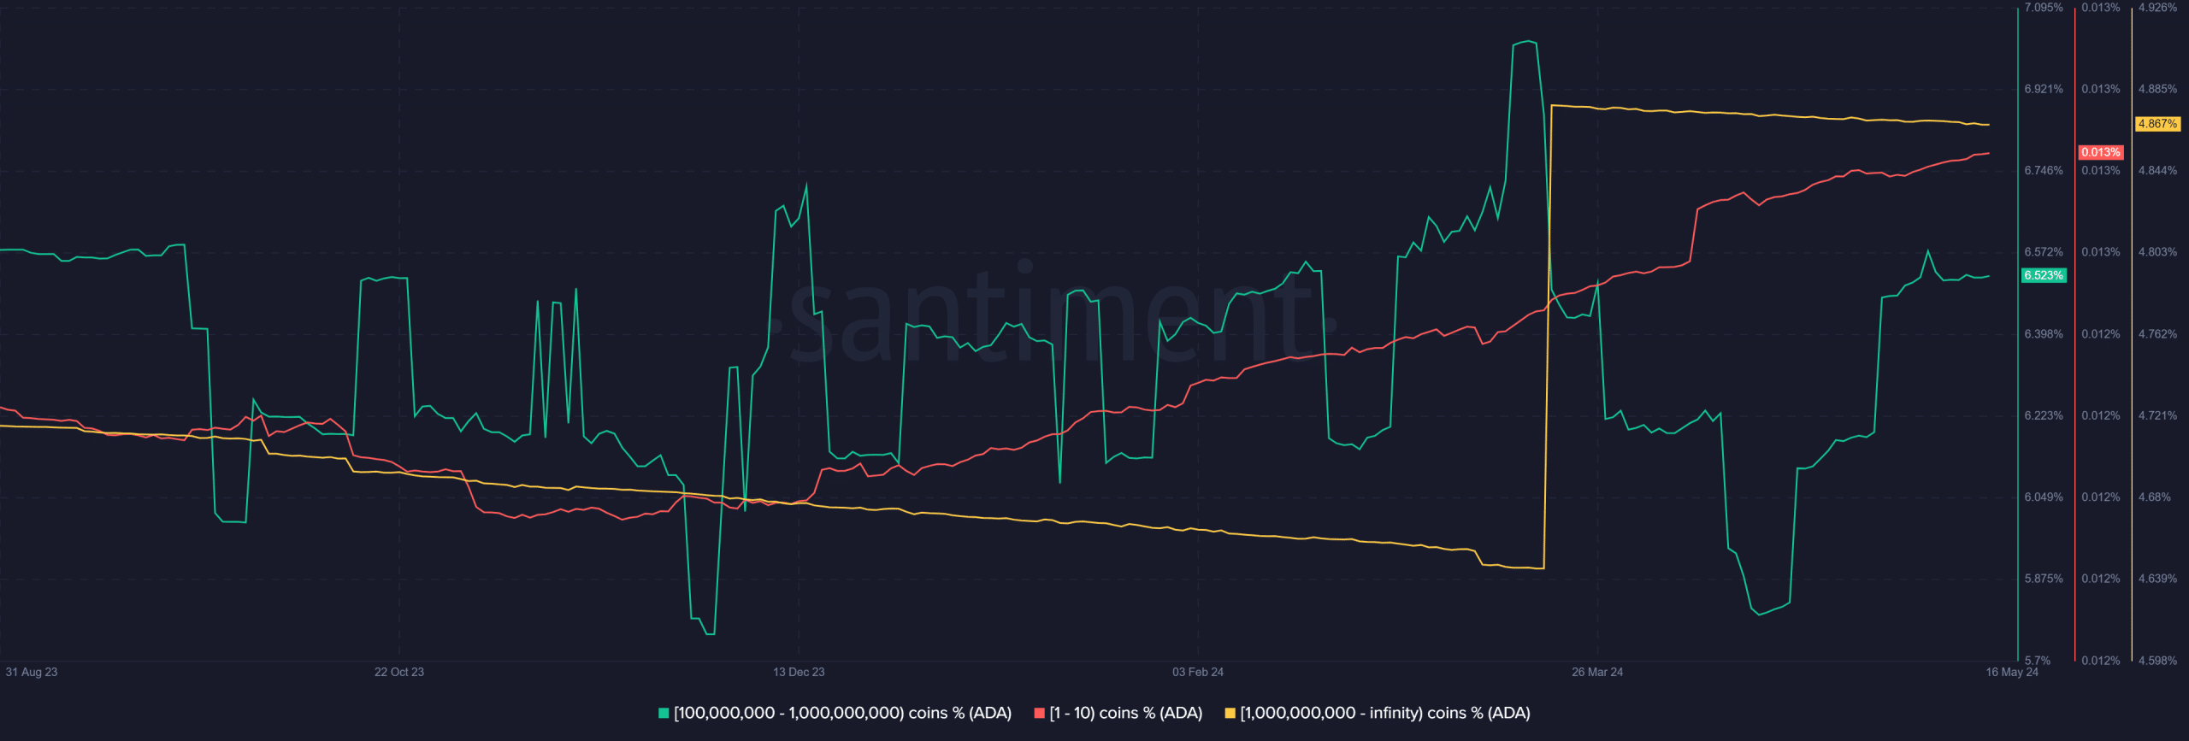Click the yellow legend swatch for 1,000,000,000 - infinity coins
This screenshot has width=2189, height=741.
1230,713
